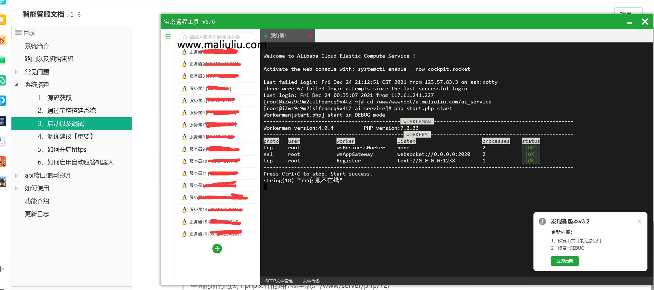Close the 服务器7 terminal tab via red X

pos(309,36)
